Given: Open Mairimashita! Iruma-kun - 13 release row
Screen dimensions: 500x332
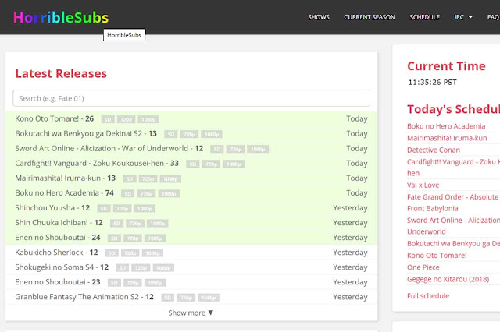Looking at the screenshot, I should pyautogui.click(x=191, y=178).
